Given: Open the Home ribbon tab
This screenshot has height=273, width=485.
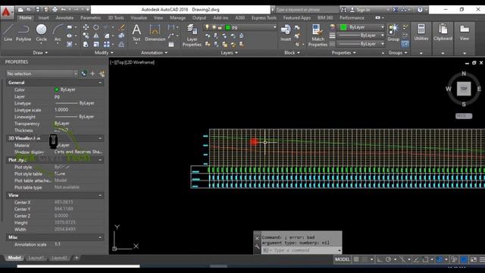Looking at the screenshot, I should [25, 17].
